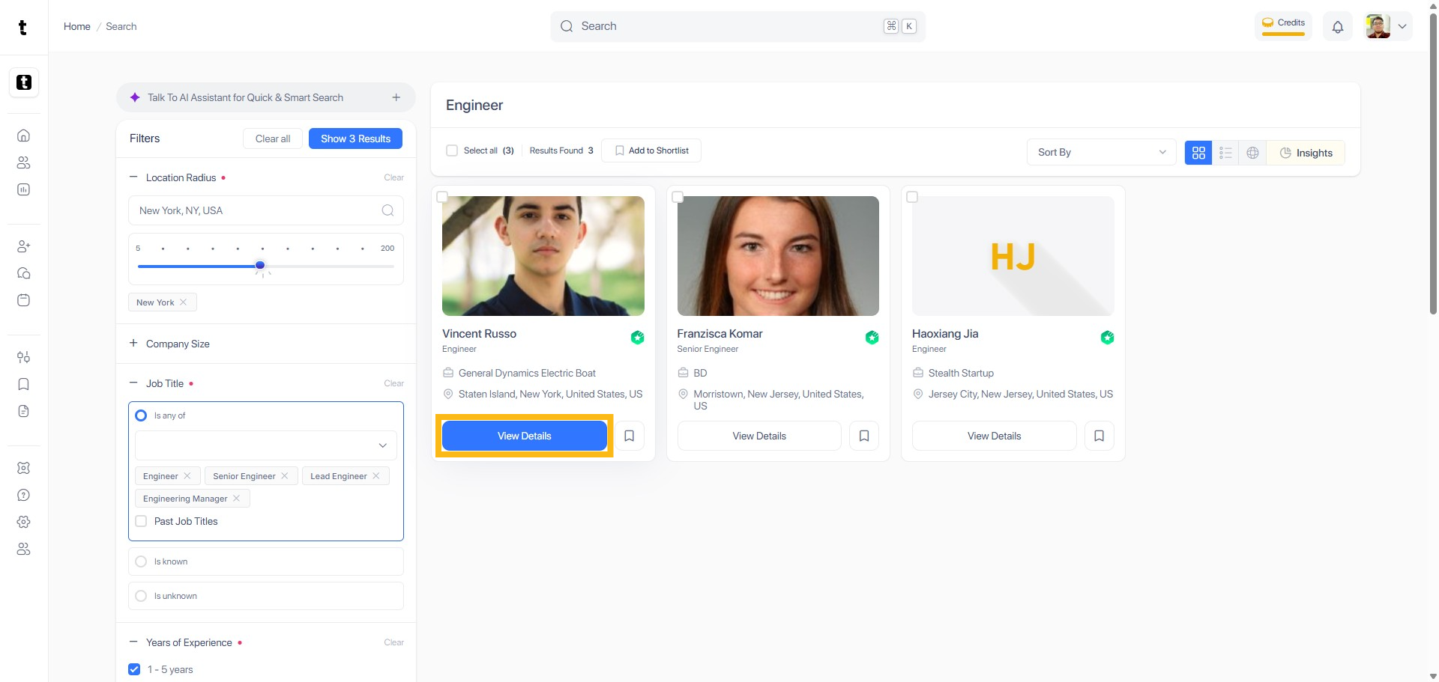Click Vincent Russo's profile photo
Screen dimensions: 1439x682
(543, 256)
